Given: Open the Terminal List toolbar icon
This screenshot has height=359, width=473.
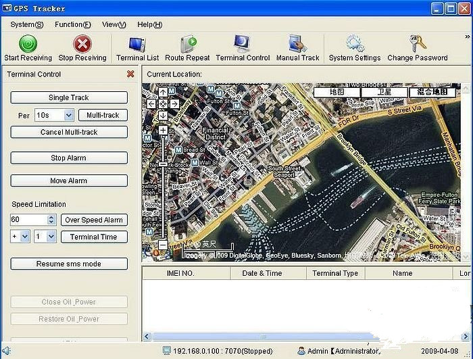Looking at the screenshot, I should tap(137, 45).
